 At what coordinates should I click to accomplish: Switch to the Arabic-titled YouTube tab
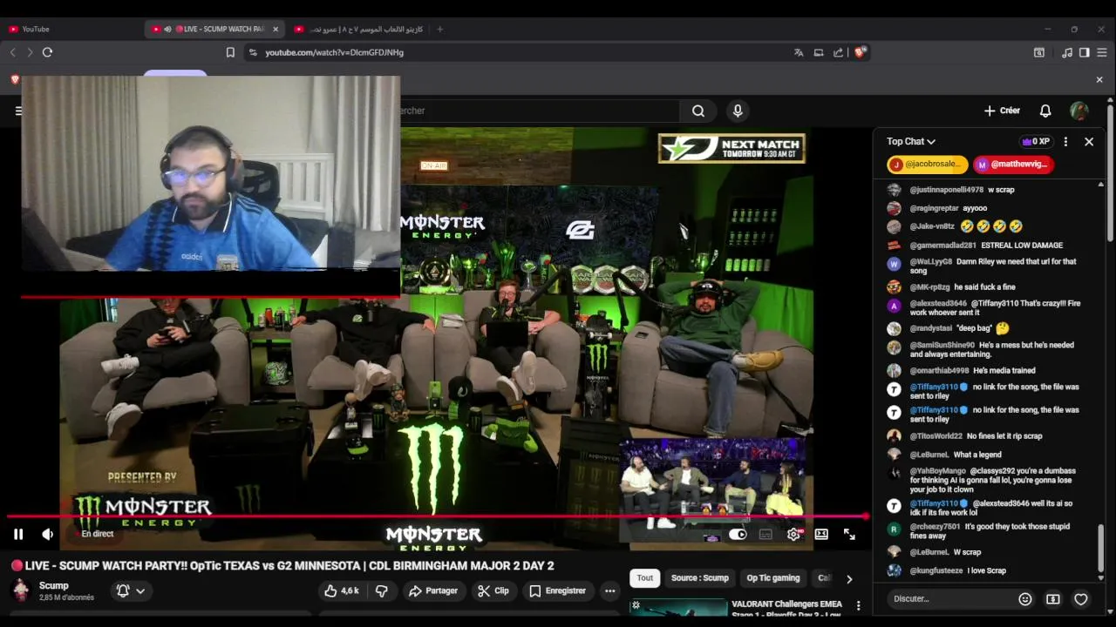(x=357, y=29)
